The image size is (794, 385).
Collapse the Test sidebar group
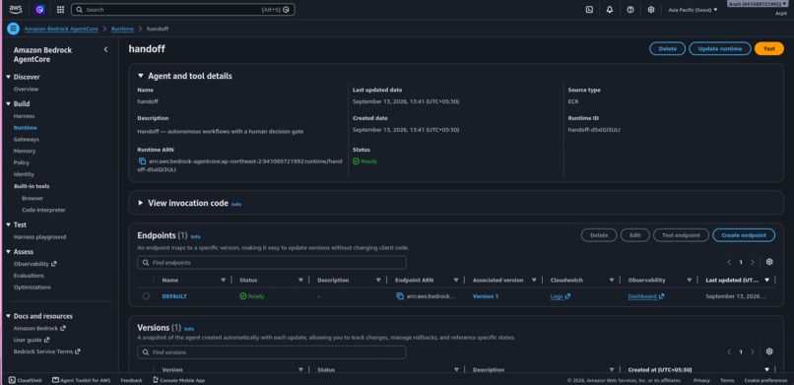coord(8,225)
